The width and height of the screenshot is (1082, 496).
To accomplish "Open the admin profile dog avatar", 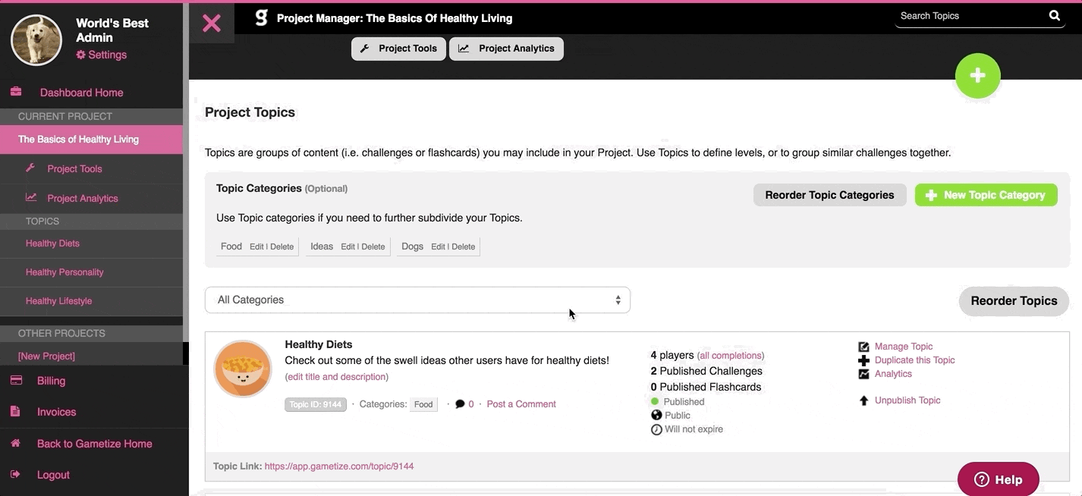I will tap(36, 40).
